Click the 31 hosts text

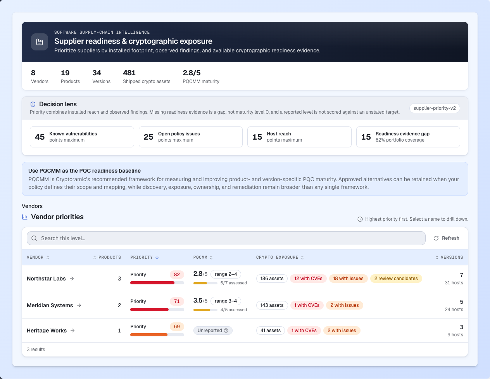click(x=454, y=283)
